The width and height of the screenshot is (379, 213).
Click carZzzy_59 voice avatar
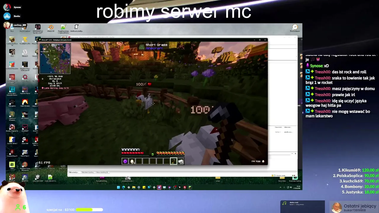point(7,25)
